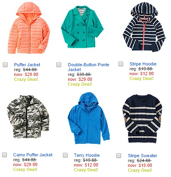The image size is (171, 177).
Task: Open the Camo Puffer Jacket link
Action: point(33,155)
